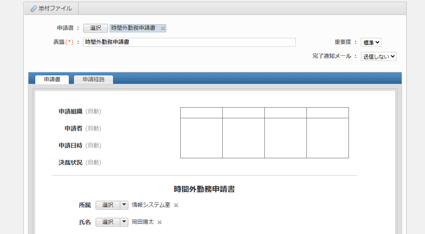Click the 時間外勤務申請書 tag label
Screen dimensions: 425x234
[133, 28]
